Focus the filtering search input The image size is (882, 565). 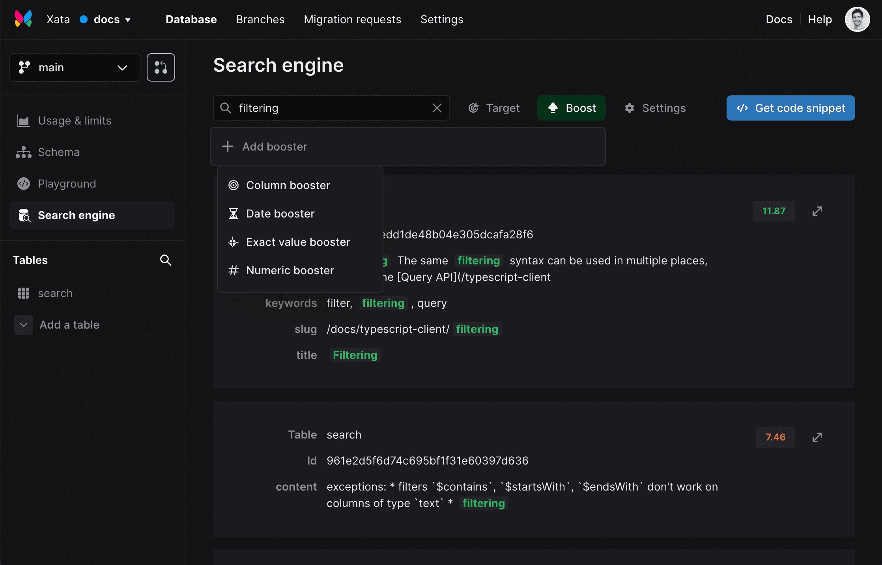(x=331, y=108)
